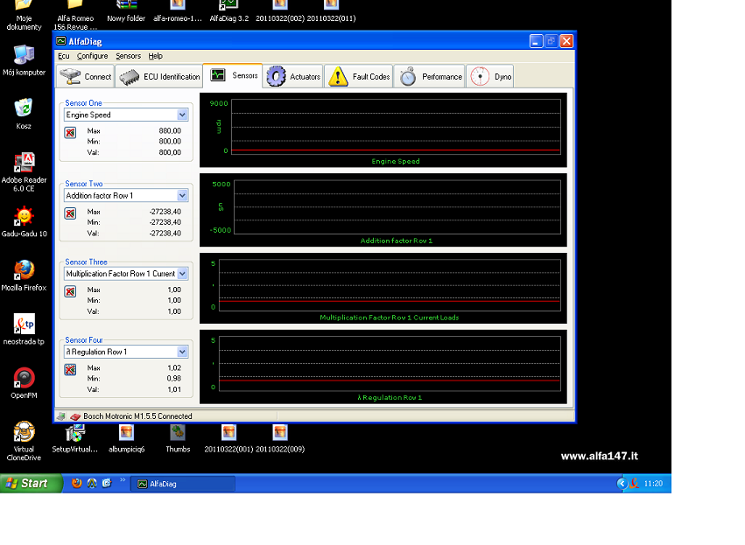Open the Sensors menu in menu bar
745x545 pixels.
click(128, 56)
